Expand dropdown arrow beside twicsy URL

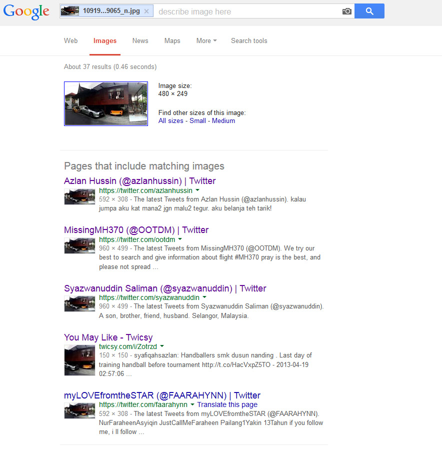[x=162, y=346]
